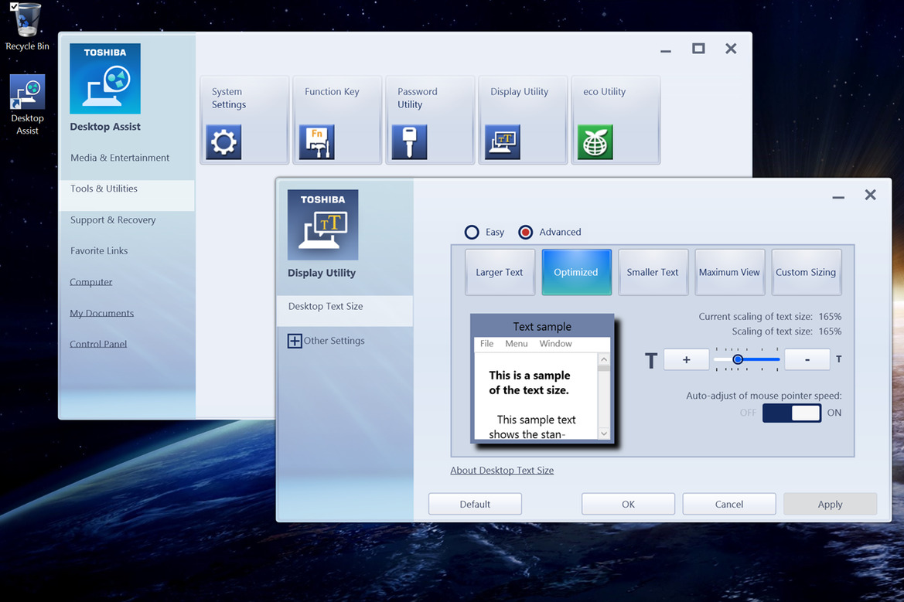Image resolution: width=904 pixels, height=602 pixels.
Task: Choose the Maximum View preset
Action: 730,272
